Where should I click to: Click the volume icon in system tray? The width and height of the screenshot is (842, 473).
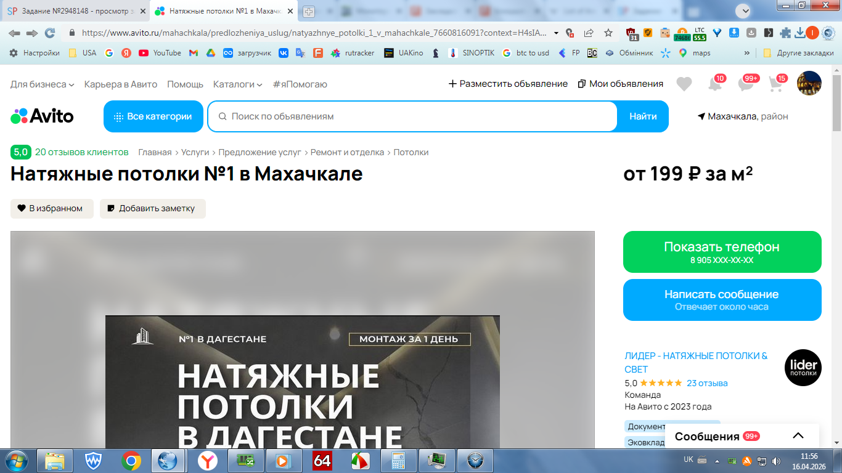pos(777,461)
